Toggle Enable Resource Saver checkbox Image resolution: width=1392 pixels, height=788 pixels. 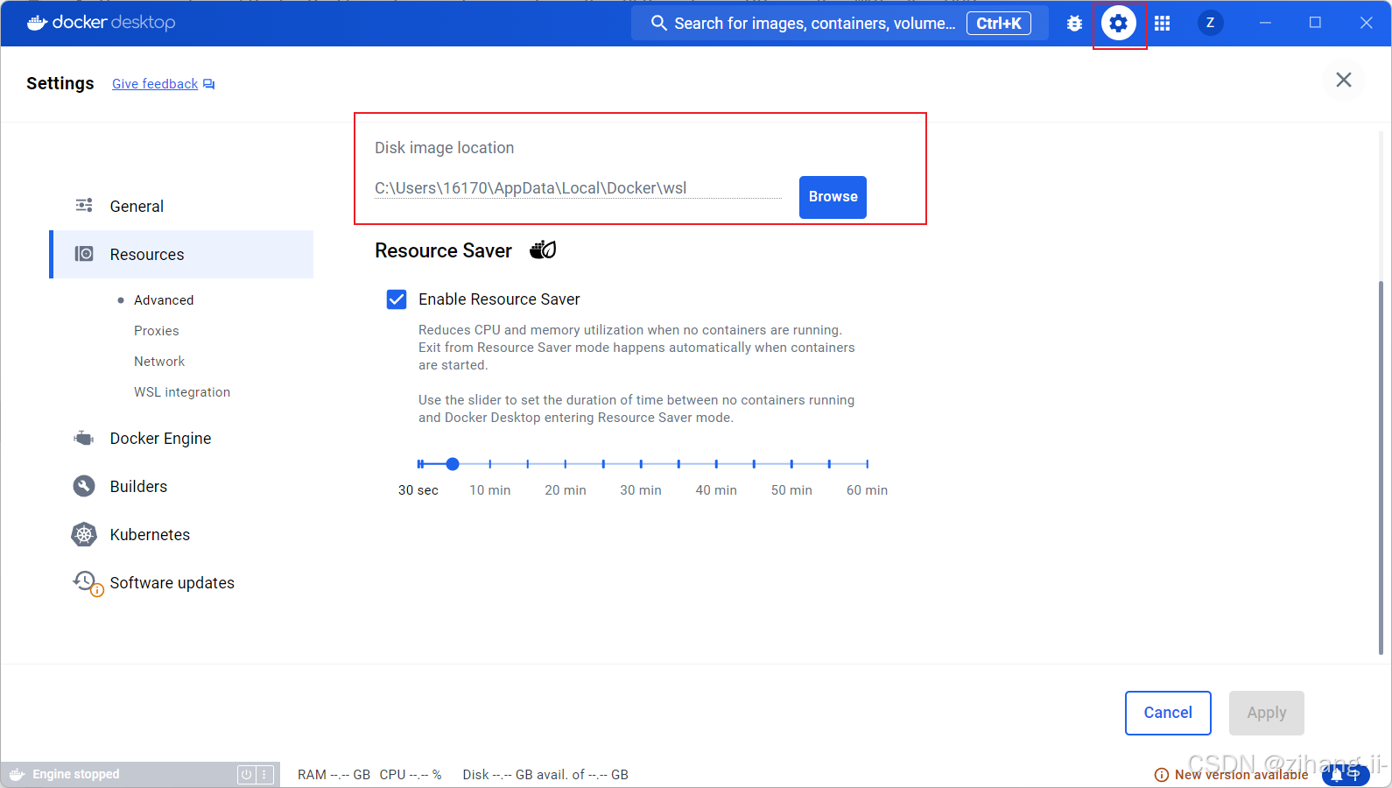pyautogui.click(x=397, y=299)
